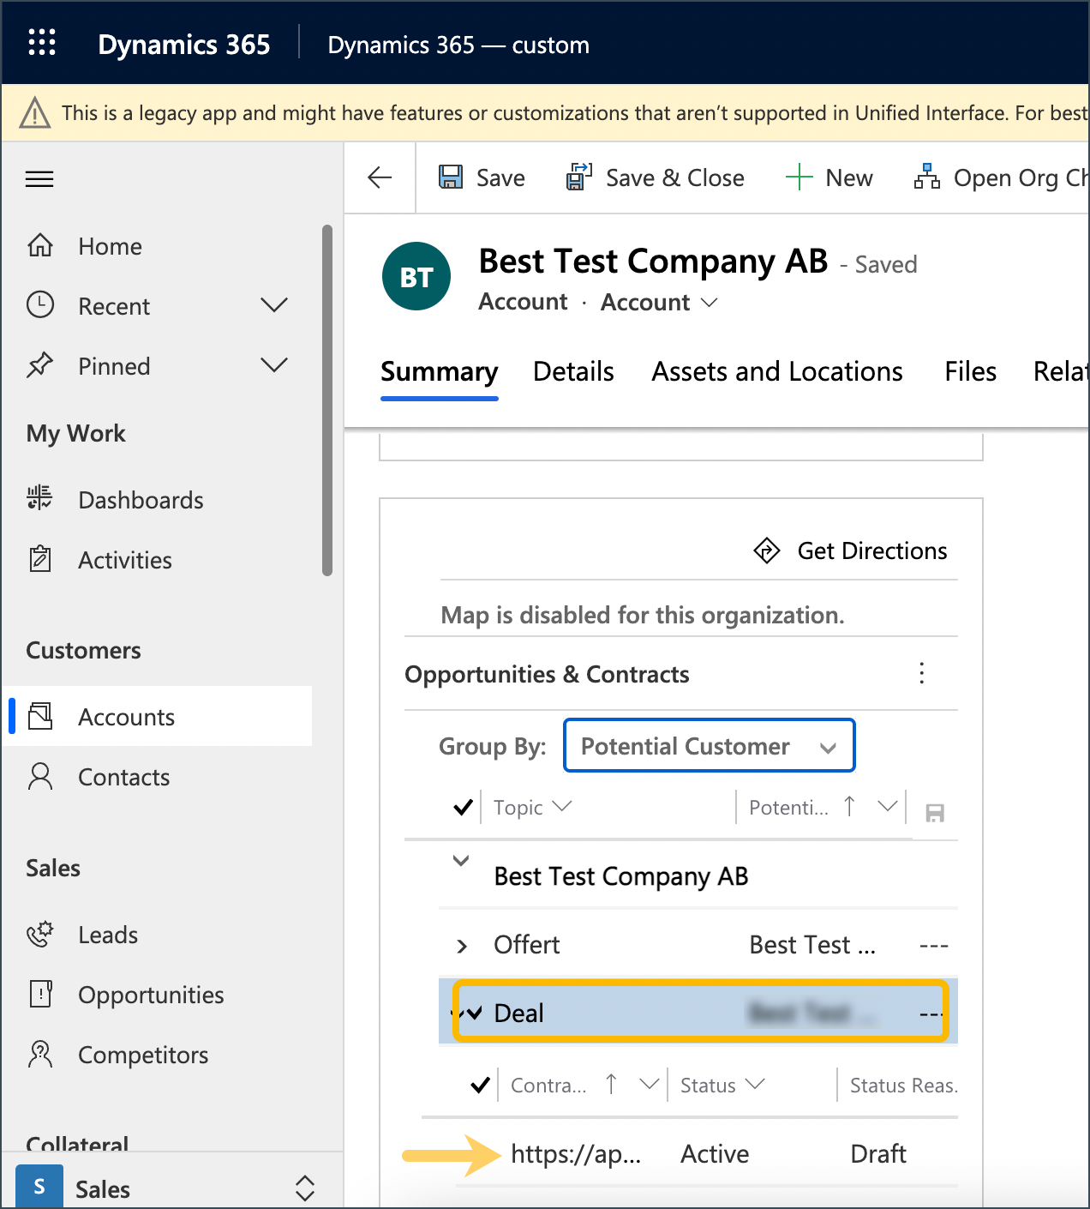This screenshot has width=1090, height=1209.
Task: Click the Open Org Chart hierarchy icon
Action: coord(927,177)
